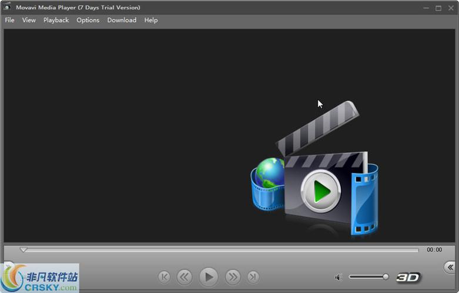
Task: Click the Play button in the control bar
Action: (208, 277)
